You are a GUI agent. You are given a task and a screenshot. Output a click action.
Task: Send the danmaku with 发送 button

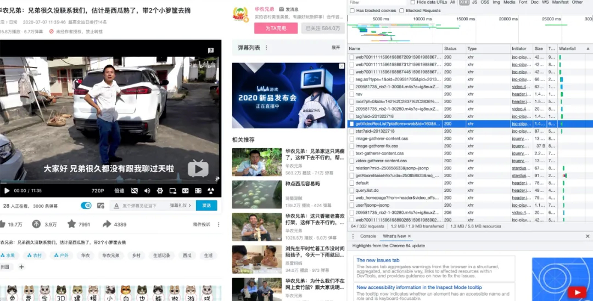click(x=206, y=206)
